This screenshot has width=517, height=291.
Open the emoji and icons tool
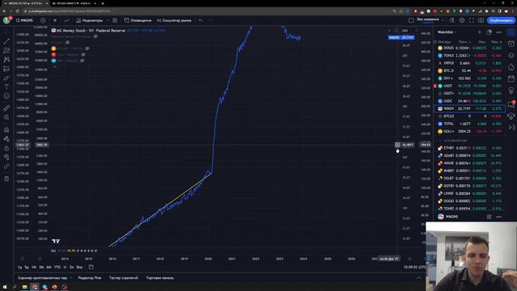(6, 96)
